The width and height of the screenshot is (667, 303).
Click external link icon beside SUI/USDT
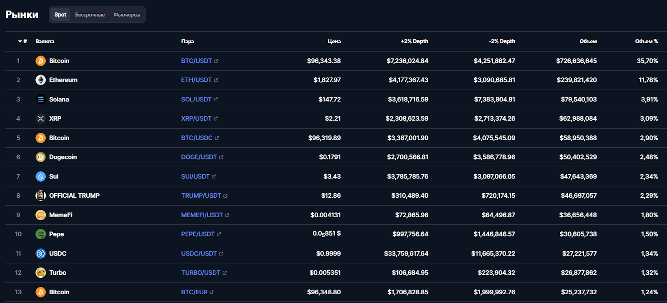coord(214,176)
